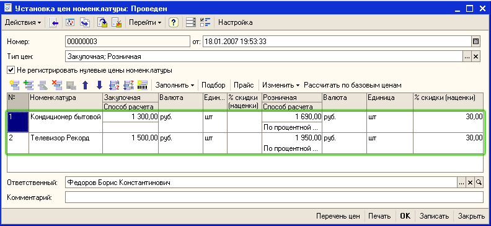Viewport: 491px width, 226px height.
Task: Click the finish editing OK icon
Action: point(71,84)
